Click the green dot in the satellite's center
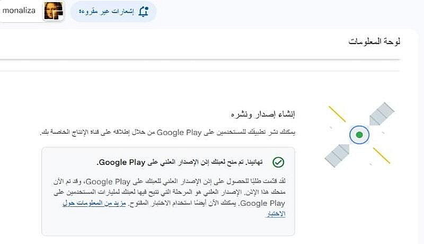Screen dimensions: 424x244 359,135
